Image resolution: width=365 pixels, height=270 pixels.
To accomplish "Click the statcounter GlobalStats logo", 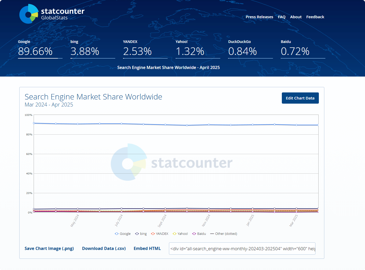I will tap(52, 14).
